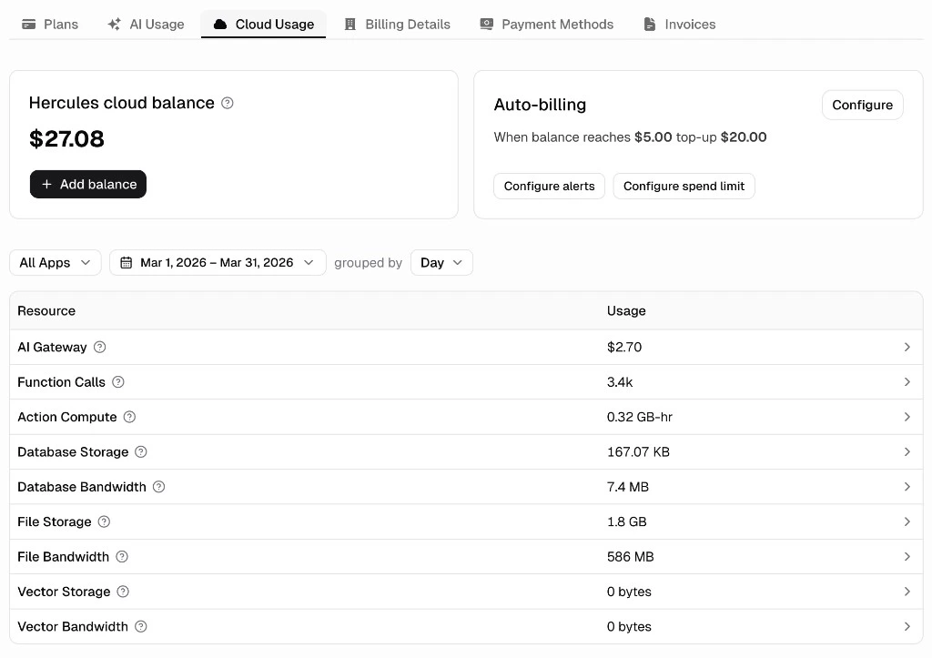
Task: Switch to the Billing Details tab
Action: [x=397, y=24]
